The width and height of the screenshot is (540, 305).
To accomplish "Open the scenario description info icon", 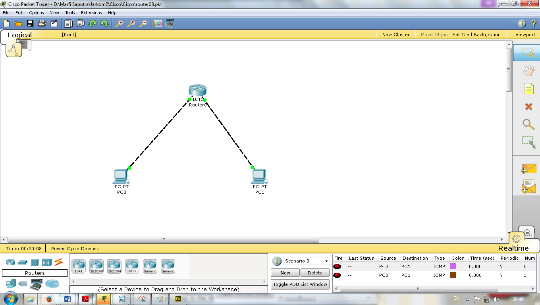I will pos(276,261).
